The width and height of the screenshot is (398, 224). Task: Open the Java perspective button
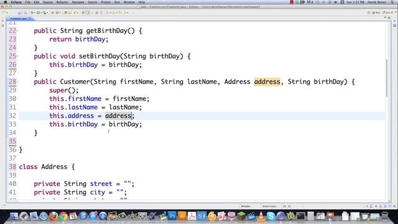pyautogui.click(x=387, y=12)
